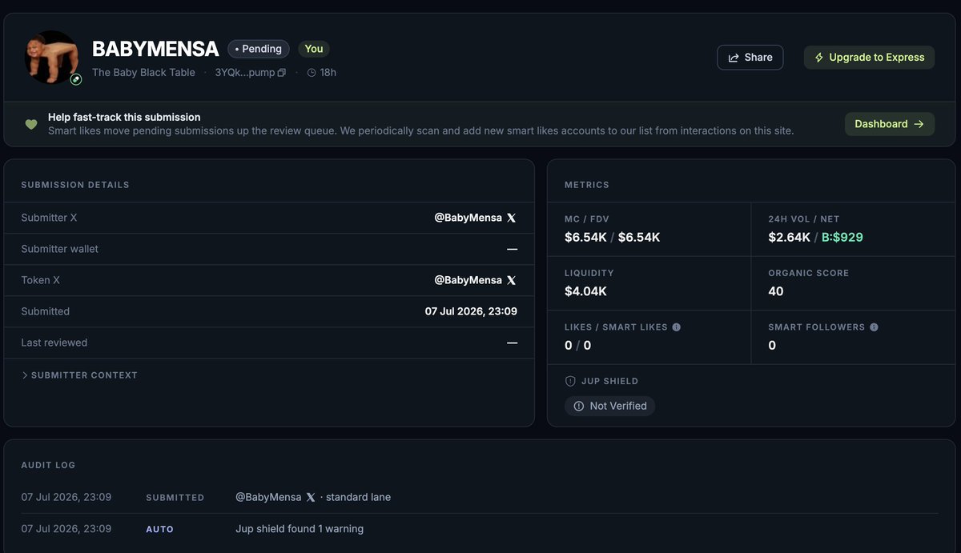This screenshot has height=553, width=961.
Task: Click the BABYMENSA token avatar image
Action: tap(51, 57)
